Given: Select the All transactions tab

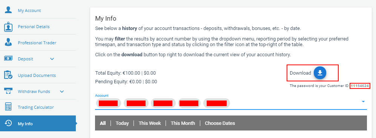Looking at the screenshot, I should (103, 123).
